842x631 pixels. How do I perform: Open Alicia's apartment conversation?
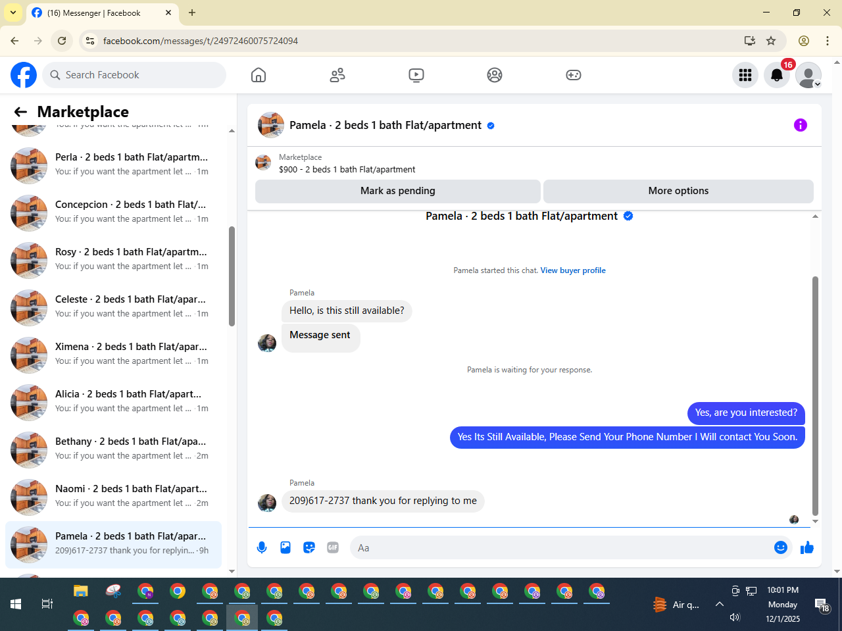(x=113, y=401)
